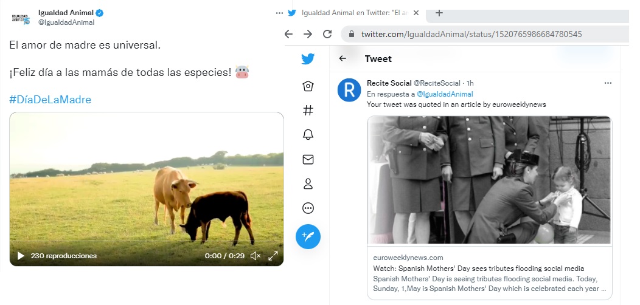Open more options on Recite Social reply

coord(608,83)
